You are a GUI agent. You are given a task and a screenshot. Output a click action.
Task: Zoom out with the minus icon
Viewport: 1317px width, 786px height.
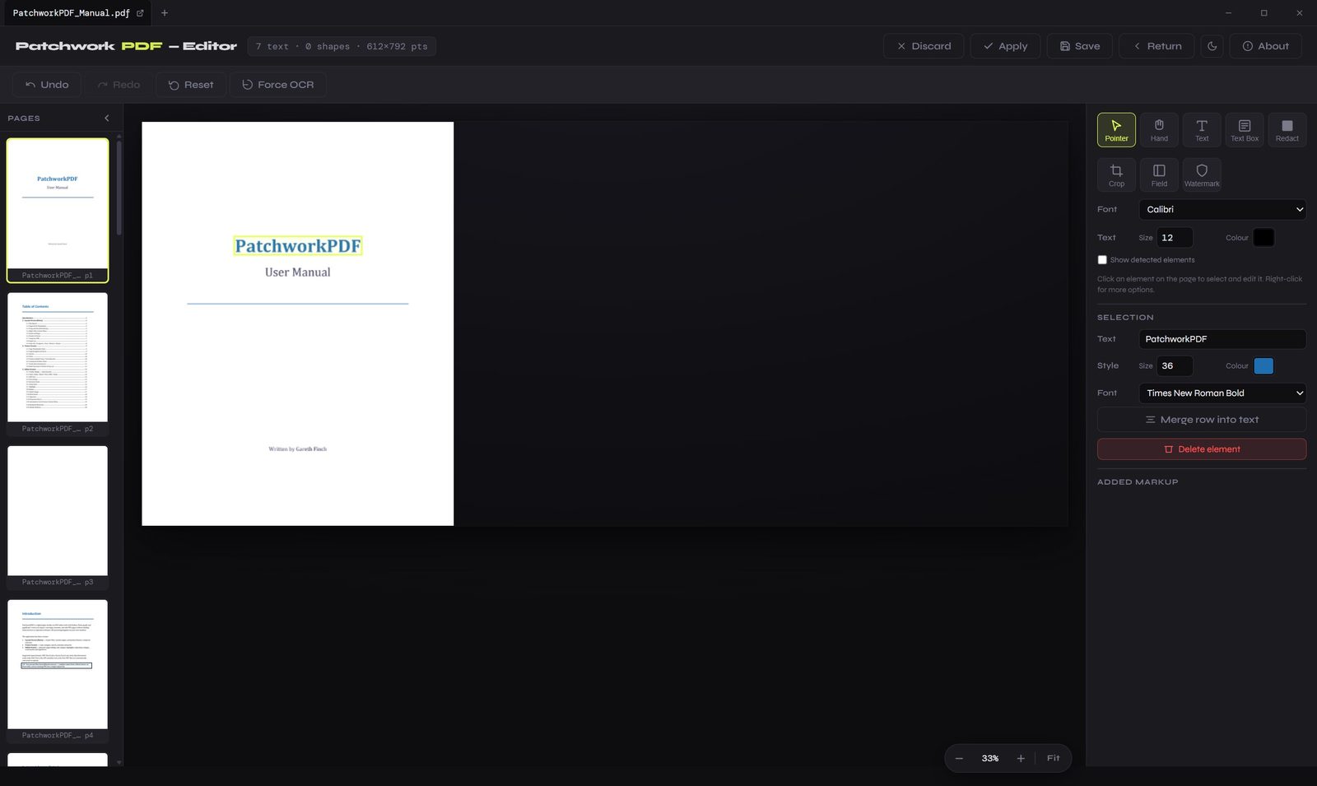click(959, 758)
